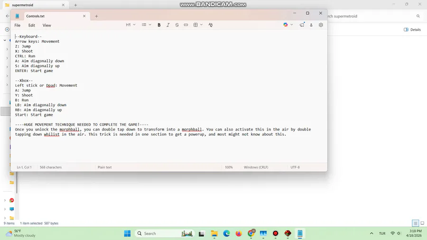Click the clear formatting icon
The width and height of the screenshot is (427, 240).
(211, 25)
